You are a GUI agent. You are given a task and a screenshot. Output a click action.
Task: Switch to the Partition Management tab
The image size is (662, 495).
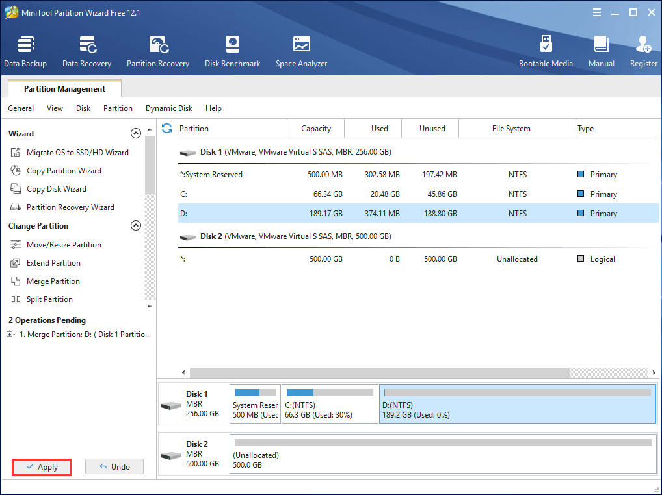(64, 88)
